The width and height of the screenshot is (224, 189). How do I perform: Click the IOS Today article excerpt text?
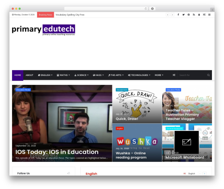(x=61, y=158)
